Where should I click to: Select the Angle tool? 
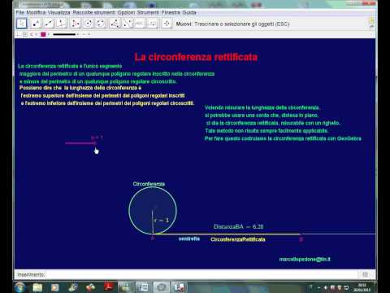click(115, 24)
